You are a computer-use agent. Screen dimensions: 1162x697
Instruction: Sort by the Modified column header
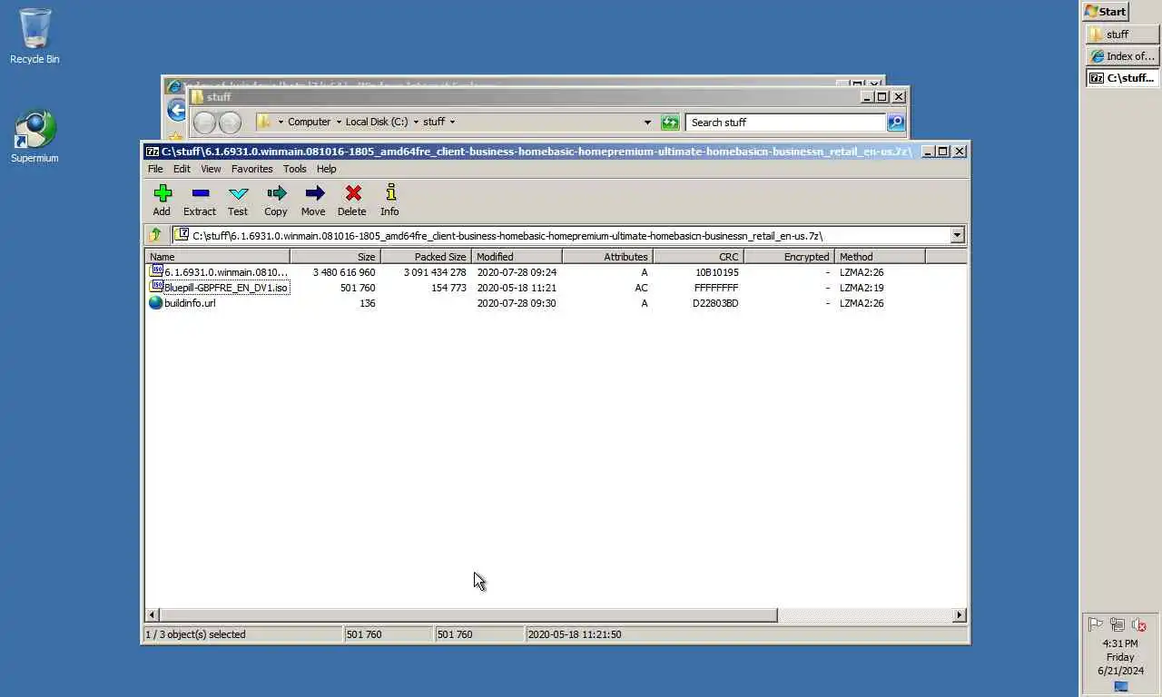pyautogui.click(x=517, y=257)
